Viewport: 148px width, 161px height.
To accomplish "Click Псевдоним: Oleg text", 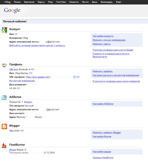I will point(18,38).
